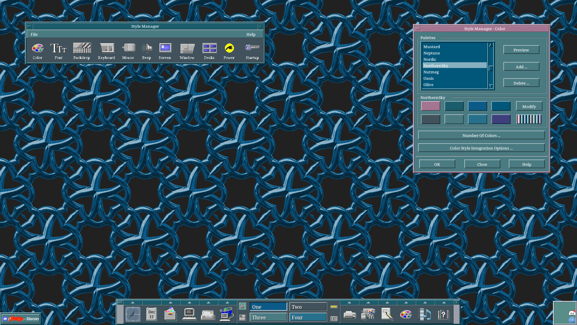Click the clock icon on the front panel
Screen dimensions: 577x325
click(x=133, y=314)
